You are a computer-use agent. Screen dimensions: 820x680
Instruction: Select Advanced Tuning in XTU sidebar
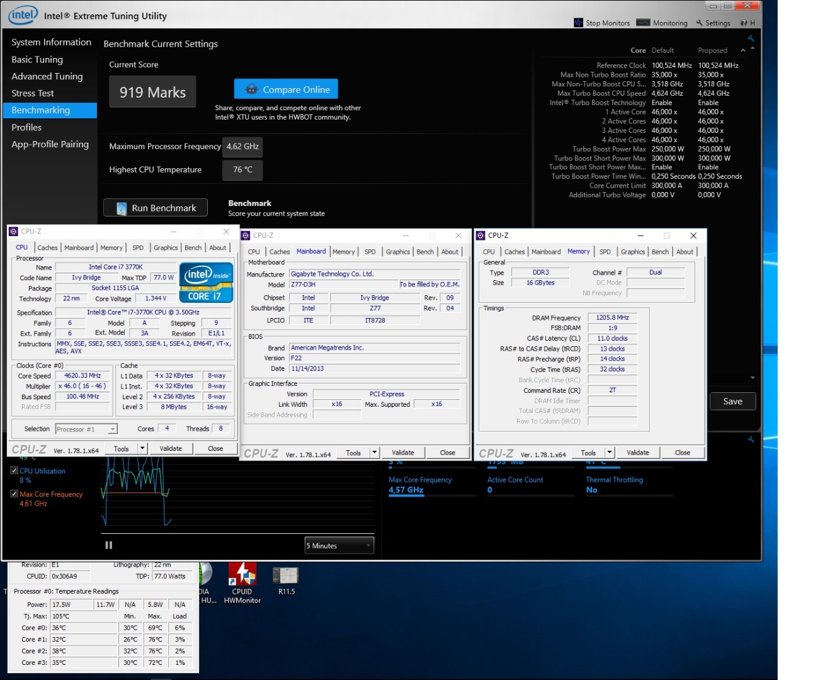47,76
